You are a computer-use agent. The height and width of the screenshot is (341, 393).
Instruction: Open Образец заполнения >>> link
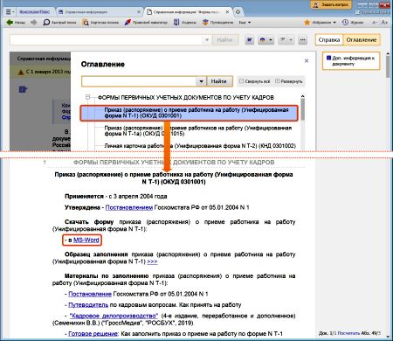(152, 261)
